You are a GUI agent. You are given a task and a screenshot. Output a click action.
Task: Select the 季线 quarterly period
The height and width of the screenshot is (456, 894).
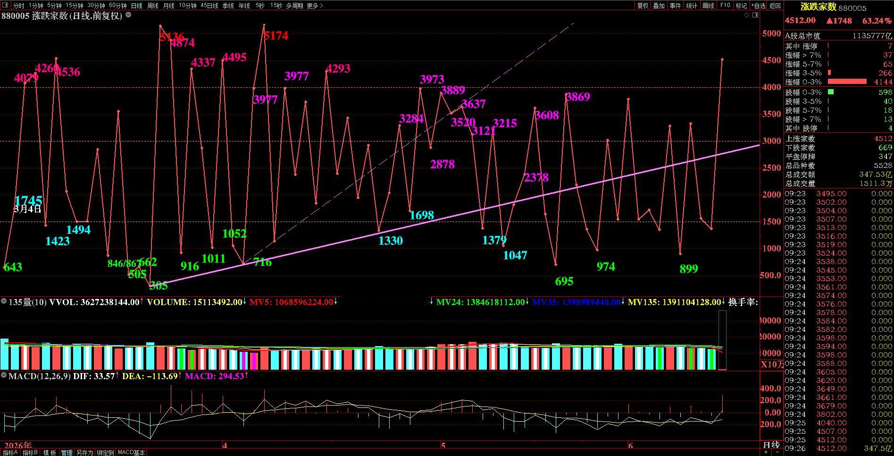pyautogui.click(x=228, y=6)
